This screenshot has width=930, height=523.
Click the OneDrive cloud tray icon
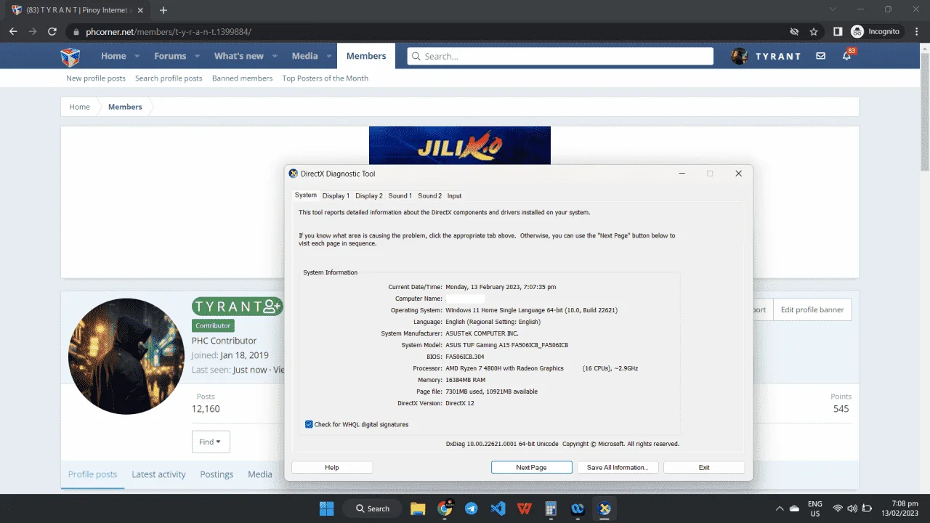tap(795, 508)
